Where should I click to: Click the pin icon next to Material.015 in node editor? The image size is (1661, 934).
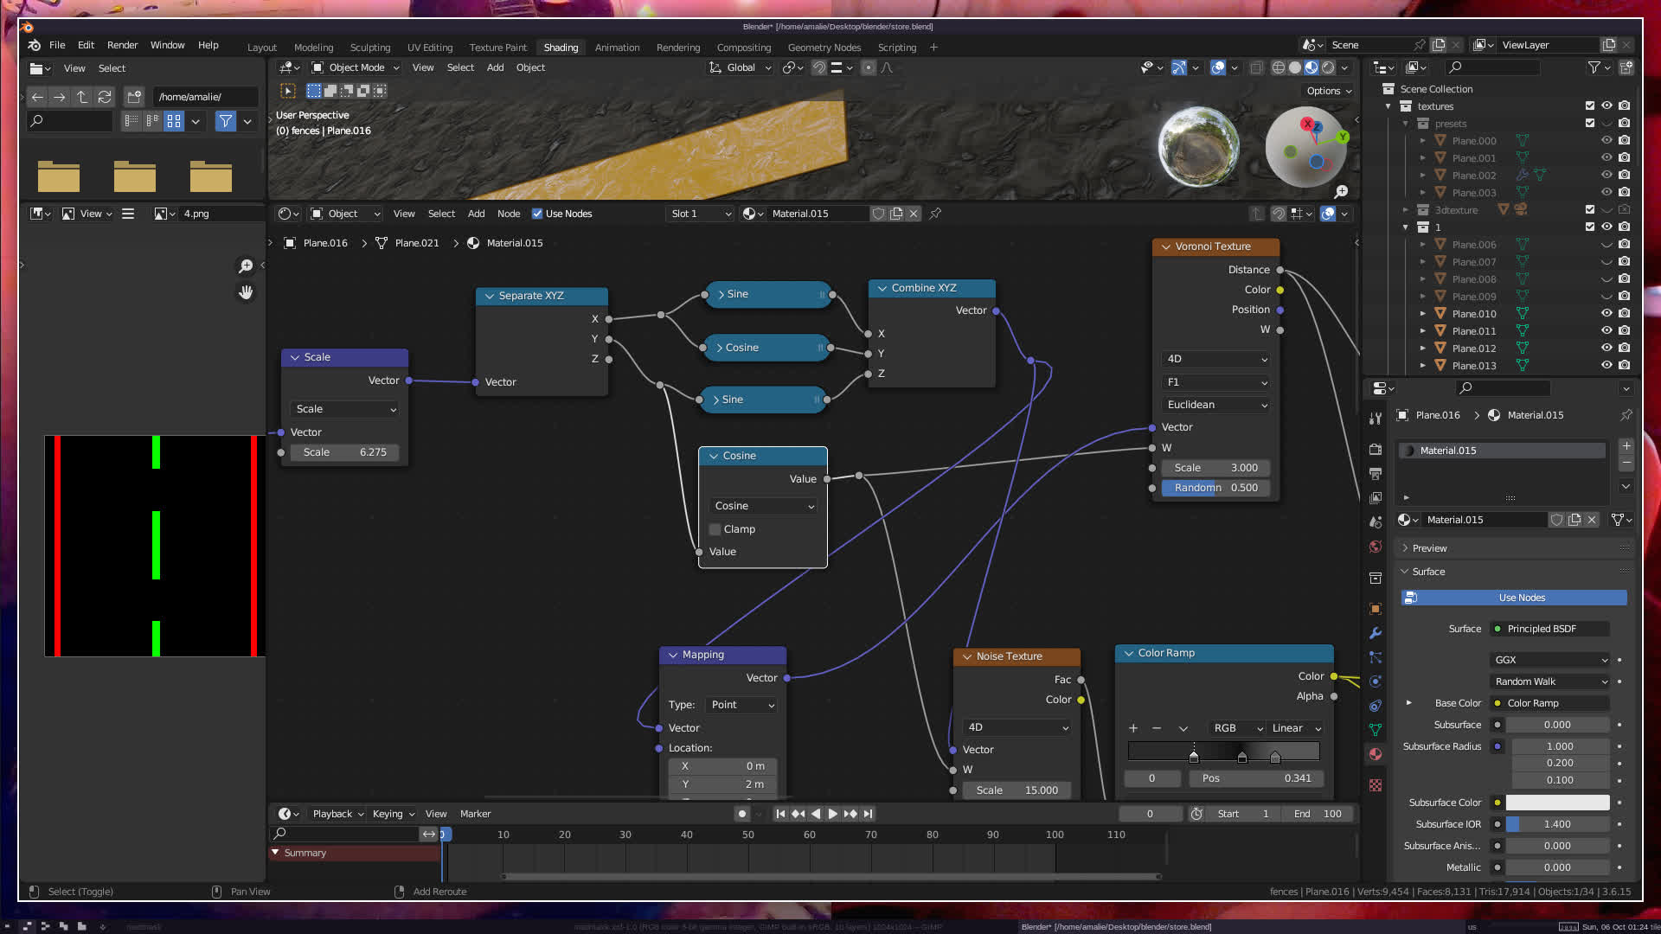coord(935,214)
